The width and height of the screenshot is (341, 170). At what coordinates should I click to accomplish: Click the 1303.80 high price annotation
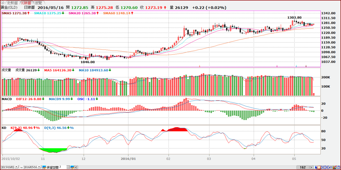point(294,17)
